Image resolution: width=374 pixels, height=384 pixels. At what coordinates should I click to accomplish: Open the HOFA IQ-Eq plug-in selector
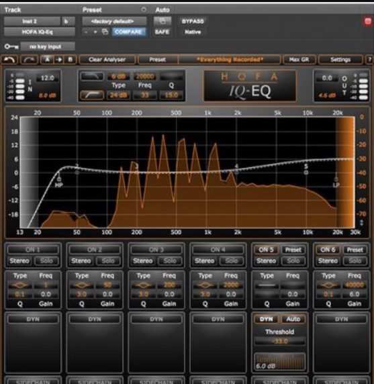click(x=39, y=32)
